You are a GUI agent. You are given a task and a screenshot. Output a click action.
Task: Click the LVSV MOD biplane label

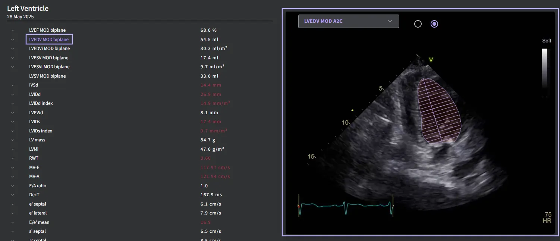47,76
